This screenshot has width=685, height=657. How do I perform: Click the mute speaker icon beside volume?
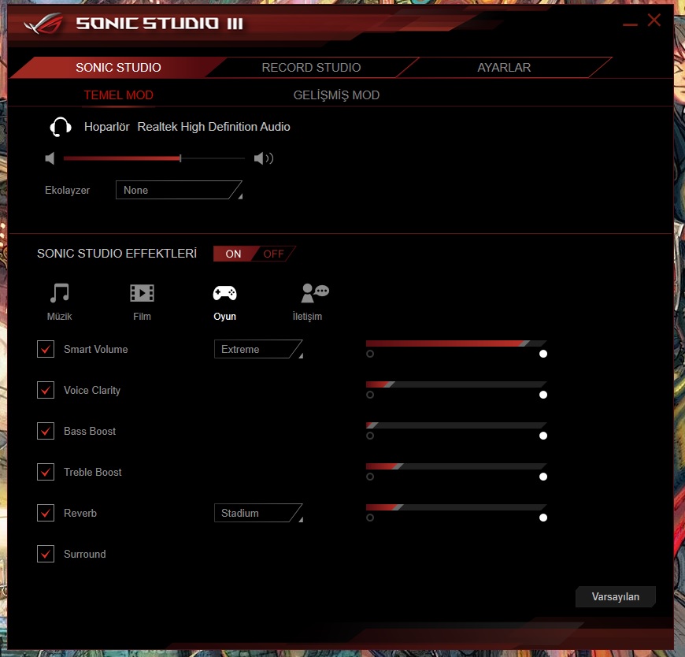tap(50, 158)
